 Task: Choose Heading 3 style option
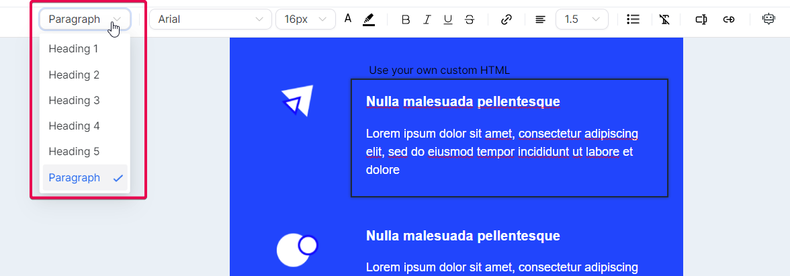(74, 100)
